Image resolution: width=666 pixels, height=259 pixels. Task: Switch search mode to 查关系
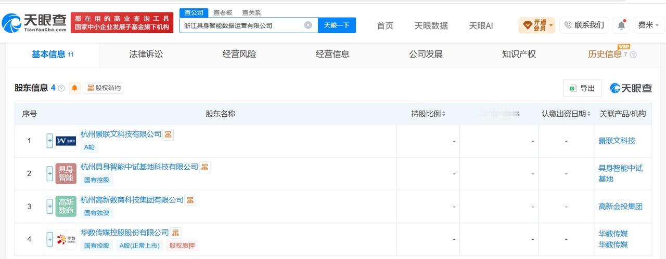tap(251, 12)
